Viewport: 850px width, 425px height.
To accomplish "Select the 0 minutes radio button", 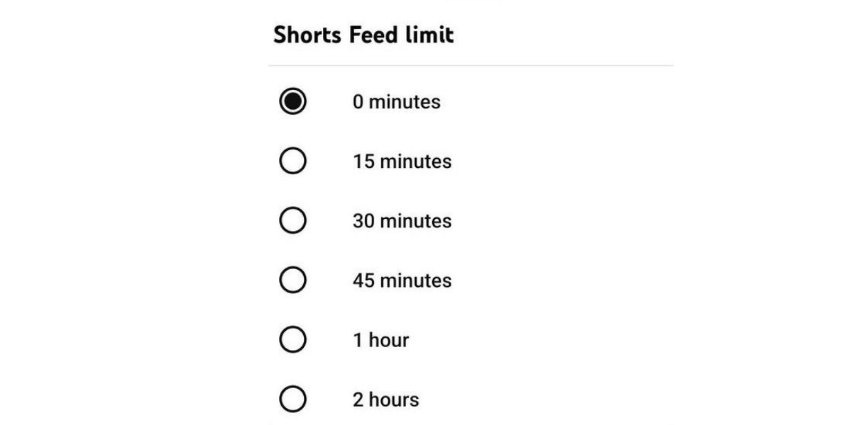I will (293, 102).
